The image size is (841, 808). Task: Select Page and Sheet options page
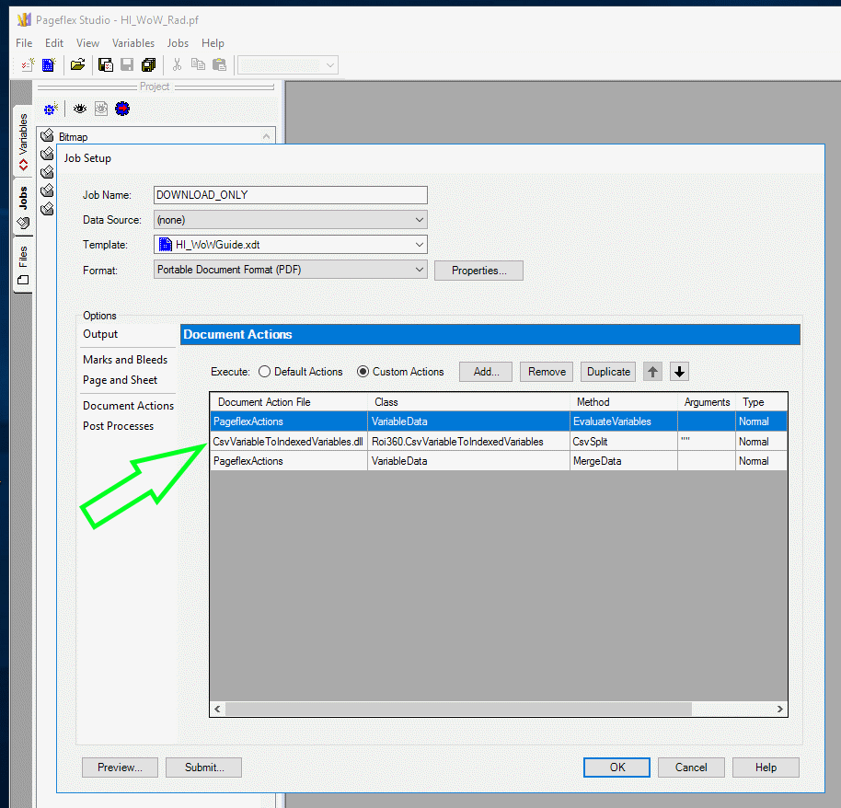coord(121,380)
